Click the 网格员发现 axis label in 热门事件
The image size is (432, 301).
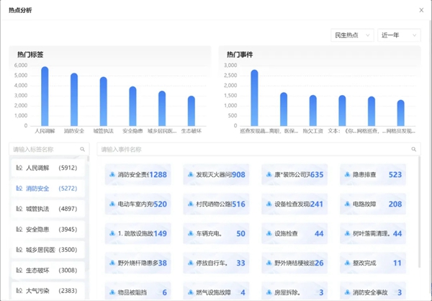point(400,131)
